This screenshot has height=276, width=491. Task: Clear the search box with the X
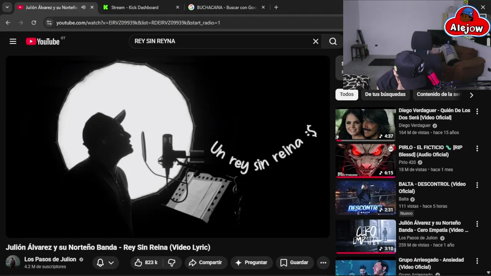pos(316,41)
